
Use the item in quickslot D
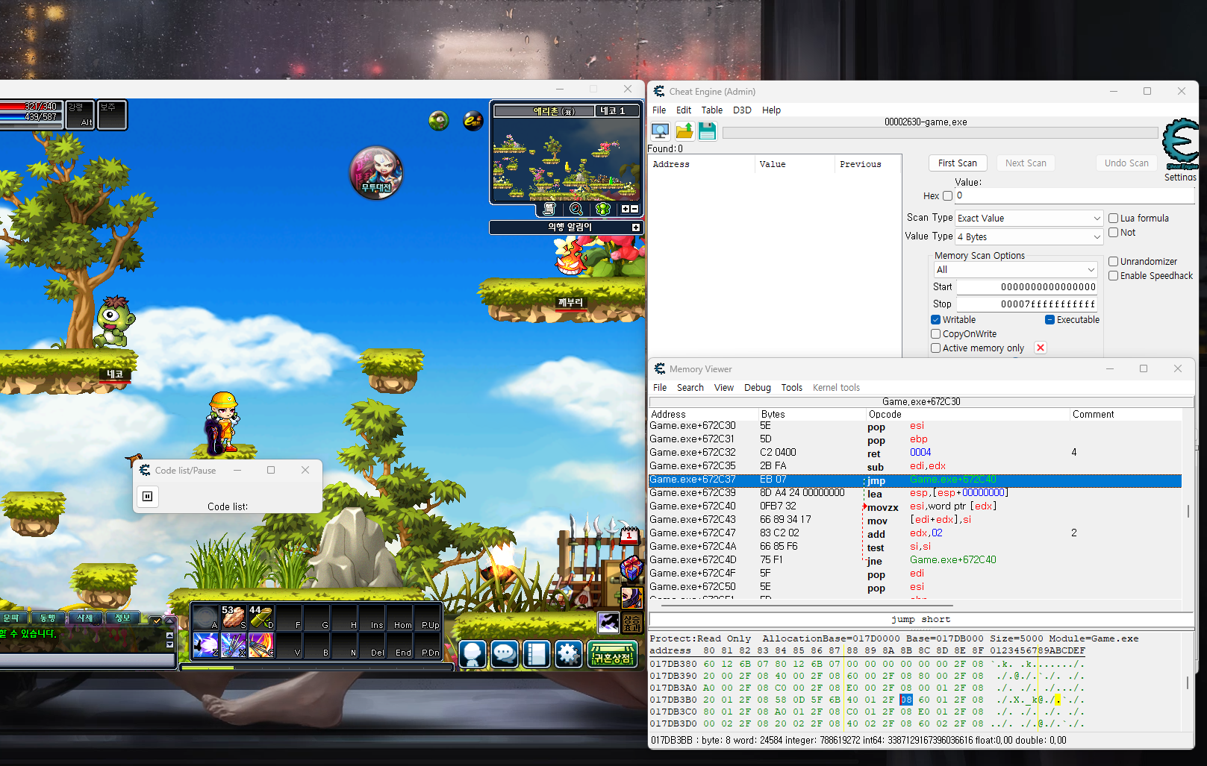[261, 617]
